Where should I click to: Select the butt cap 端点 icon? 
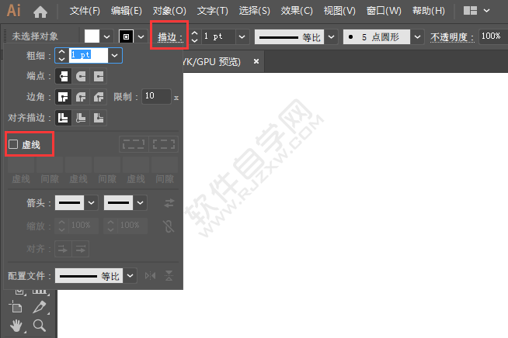tap(63, 76)
